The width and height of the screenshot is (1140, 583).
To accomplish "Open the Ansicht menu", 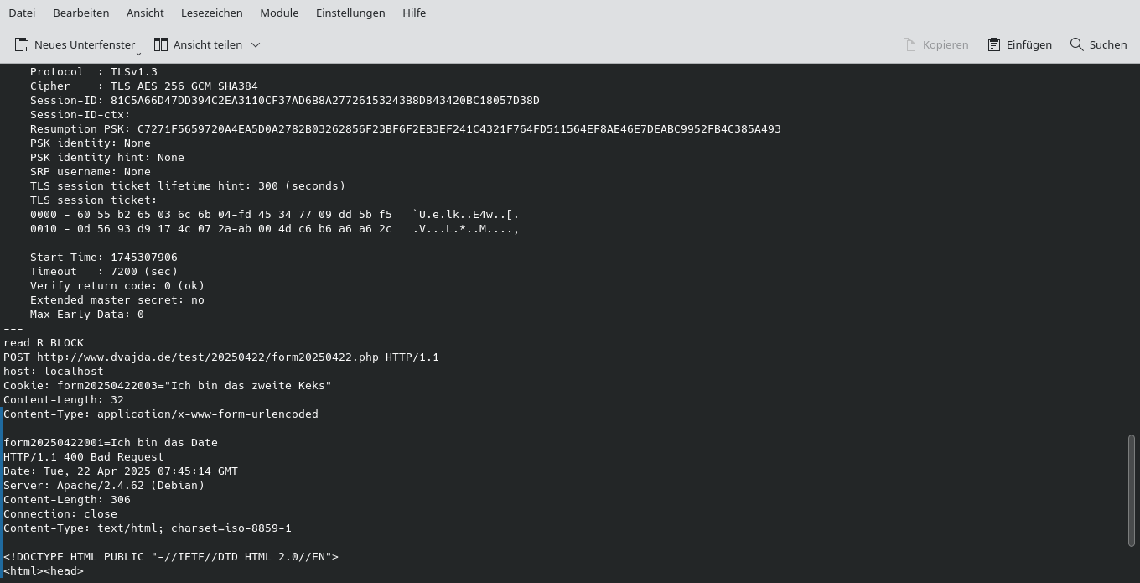I will point(144,13).
